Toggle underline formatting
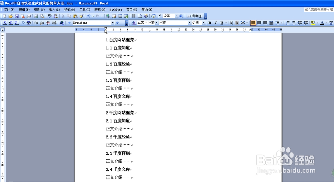Screen dimensions: 334x182 [222, 23]
